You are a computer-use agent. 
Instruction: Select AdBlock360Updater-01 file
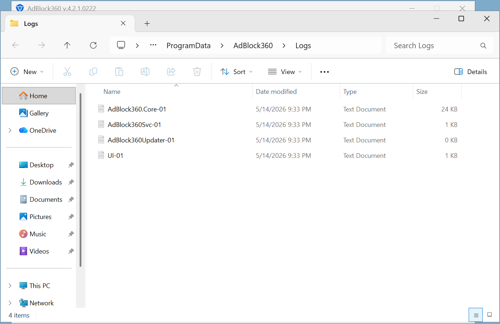tap(141, 140)
